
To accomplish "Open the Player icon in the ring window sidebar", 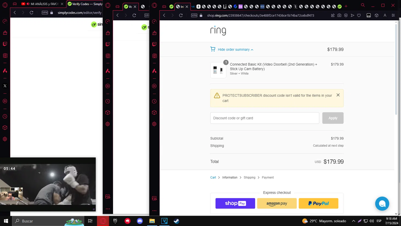I will (x=154, y=86).
